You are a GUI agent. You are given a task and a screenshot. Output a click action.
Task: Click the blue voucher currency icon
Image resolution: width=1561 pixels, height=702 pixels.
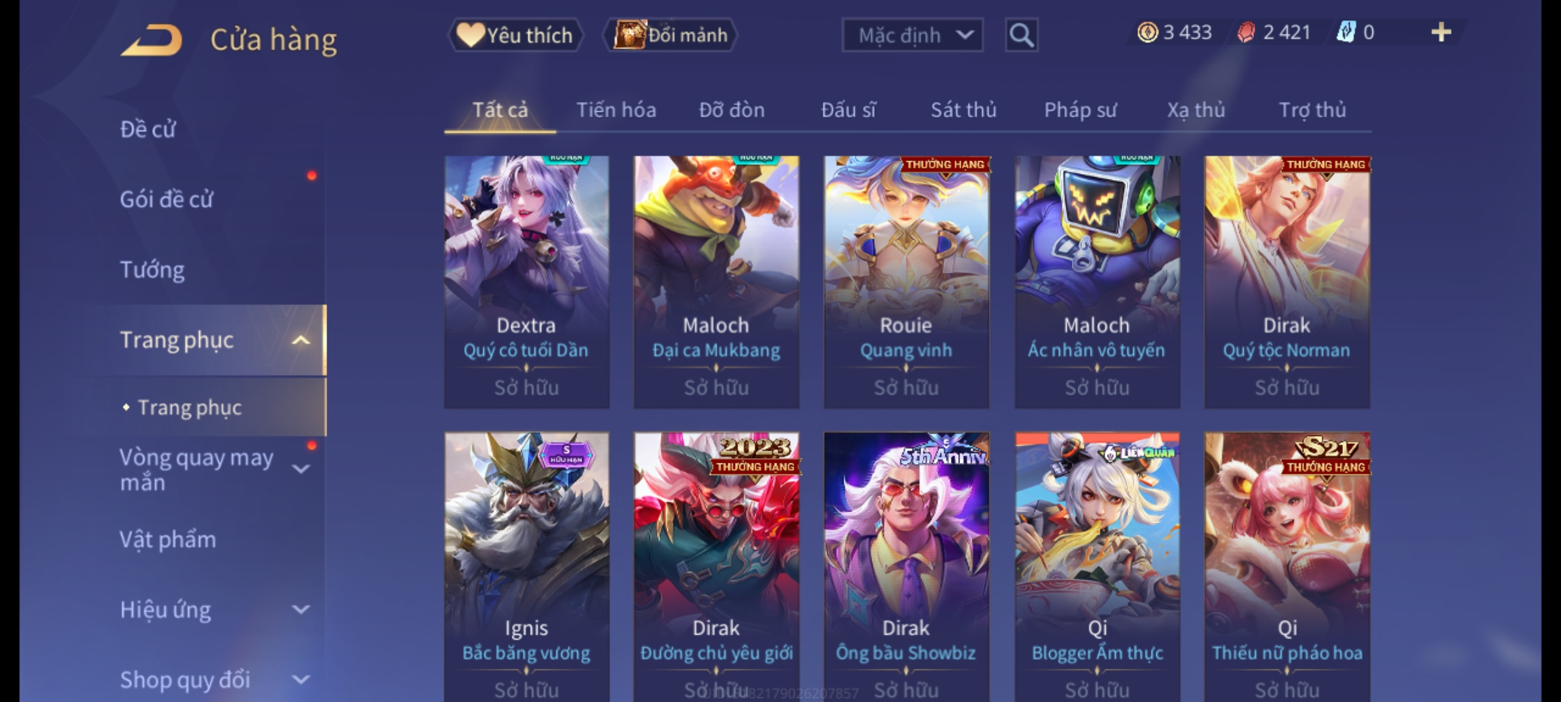coord(1345,32)
